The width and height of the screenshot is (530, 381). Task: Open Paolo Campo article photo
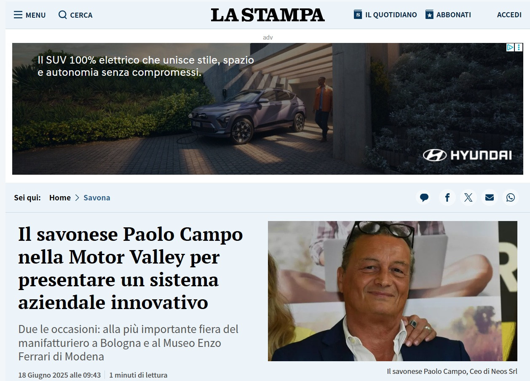pyautogui.click(x=393, y=291)
